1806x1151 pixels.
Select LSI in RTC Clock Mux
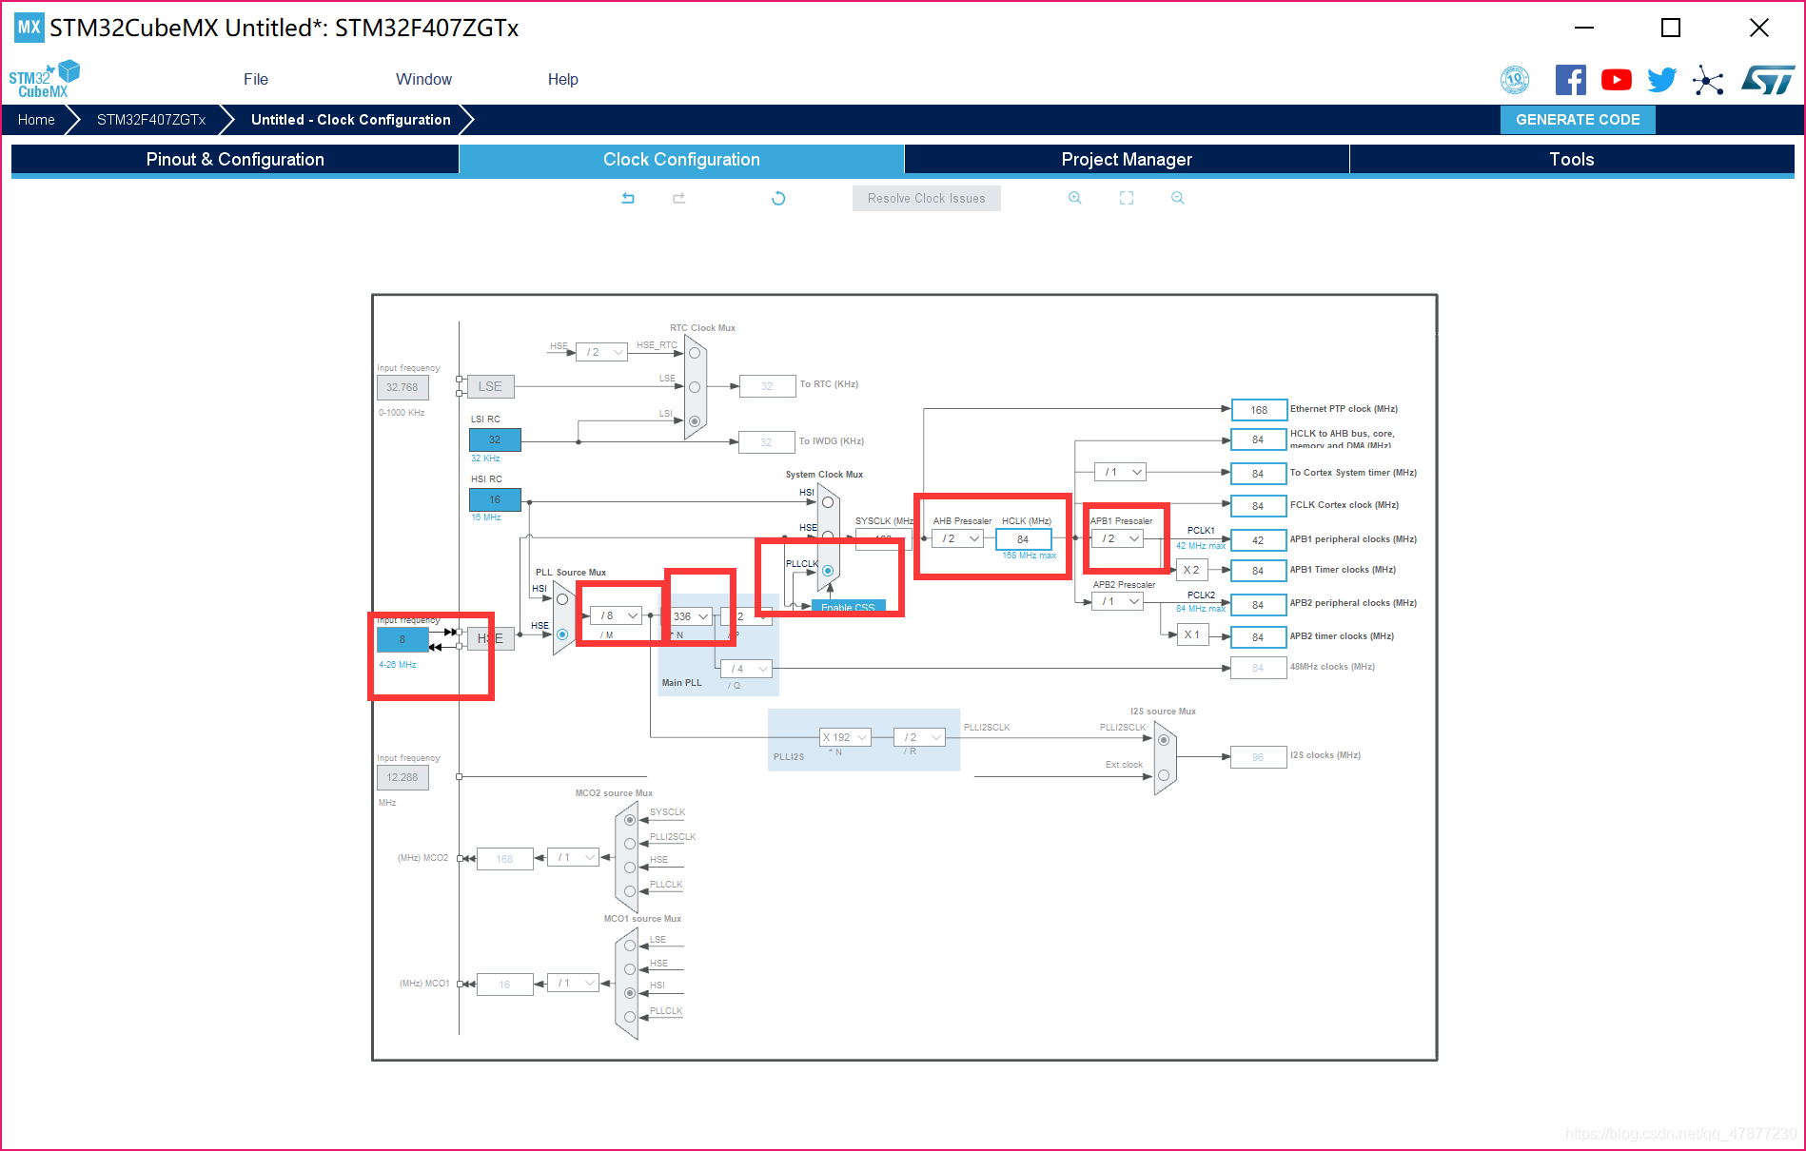[x=695, y=420]
